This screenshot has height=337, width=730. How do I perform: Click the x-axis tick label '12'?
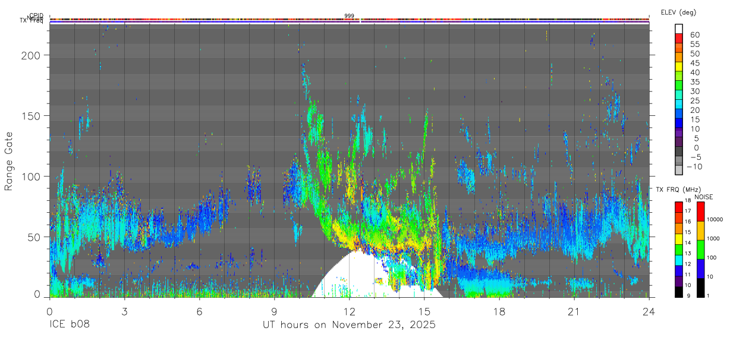click(x=349, y=311)
